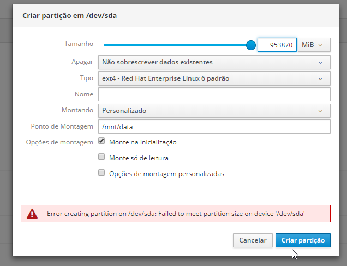The width and height of the screenshot is (347, 266).
Task: Tick Opções de montagem personalizadas checkbox
Action: 101,172
